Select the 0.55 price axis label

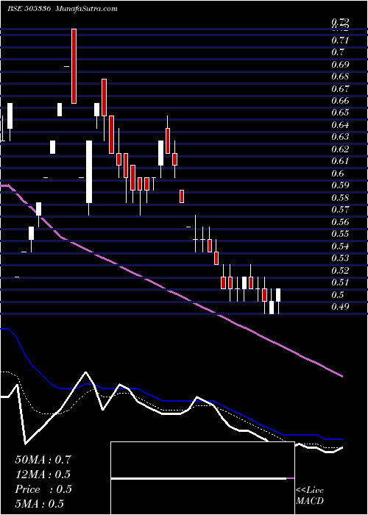340,234
